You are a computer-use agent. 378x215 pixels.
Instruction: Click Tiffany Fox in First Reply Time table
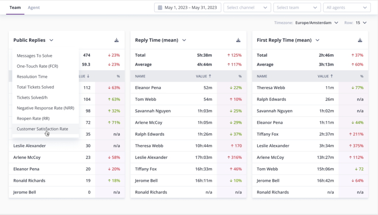click(268, 134)
